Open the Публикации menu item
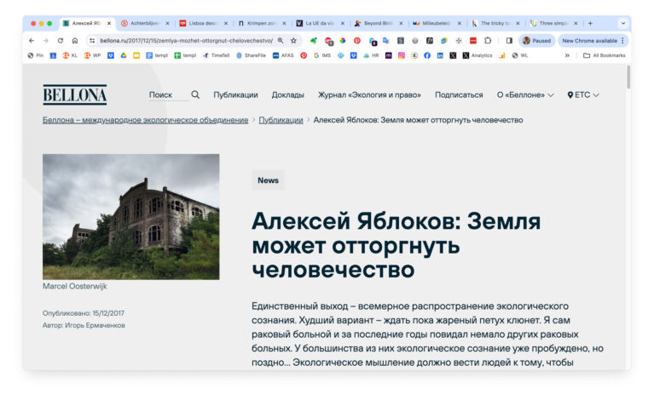 [235, 95]
